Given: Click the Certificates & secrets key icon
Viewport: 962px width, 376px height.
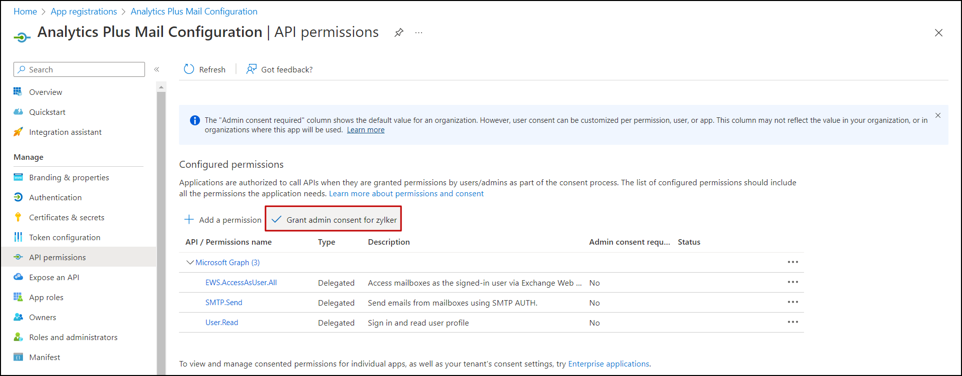Looking at the screenshot, I should pyautogui.click(x=18, y=217).
